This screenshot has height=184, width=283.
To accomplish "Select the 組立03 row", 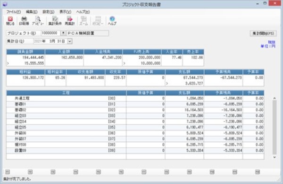I will pyautogui.click(x=135, y=115).
